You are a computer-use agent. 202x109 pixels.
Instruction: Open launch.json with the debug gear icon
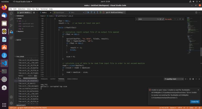34,12
